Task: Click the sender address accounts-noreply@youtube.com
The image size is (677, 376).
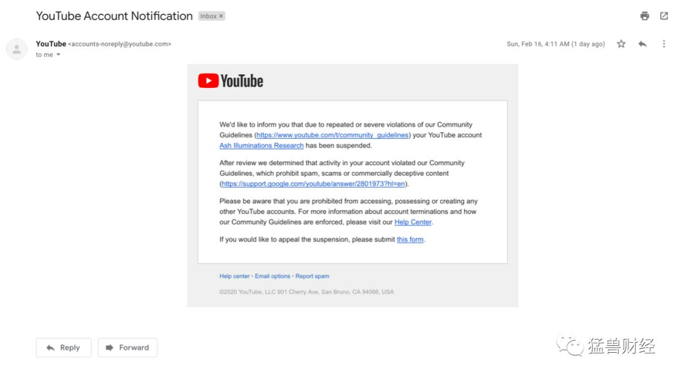Action: tap(120, 44)
